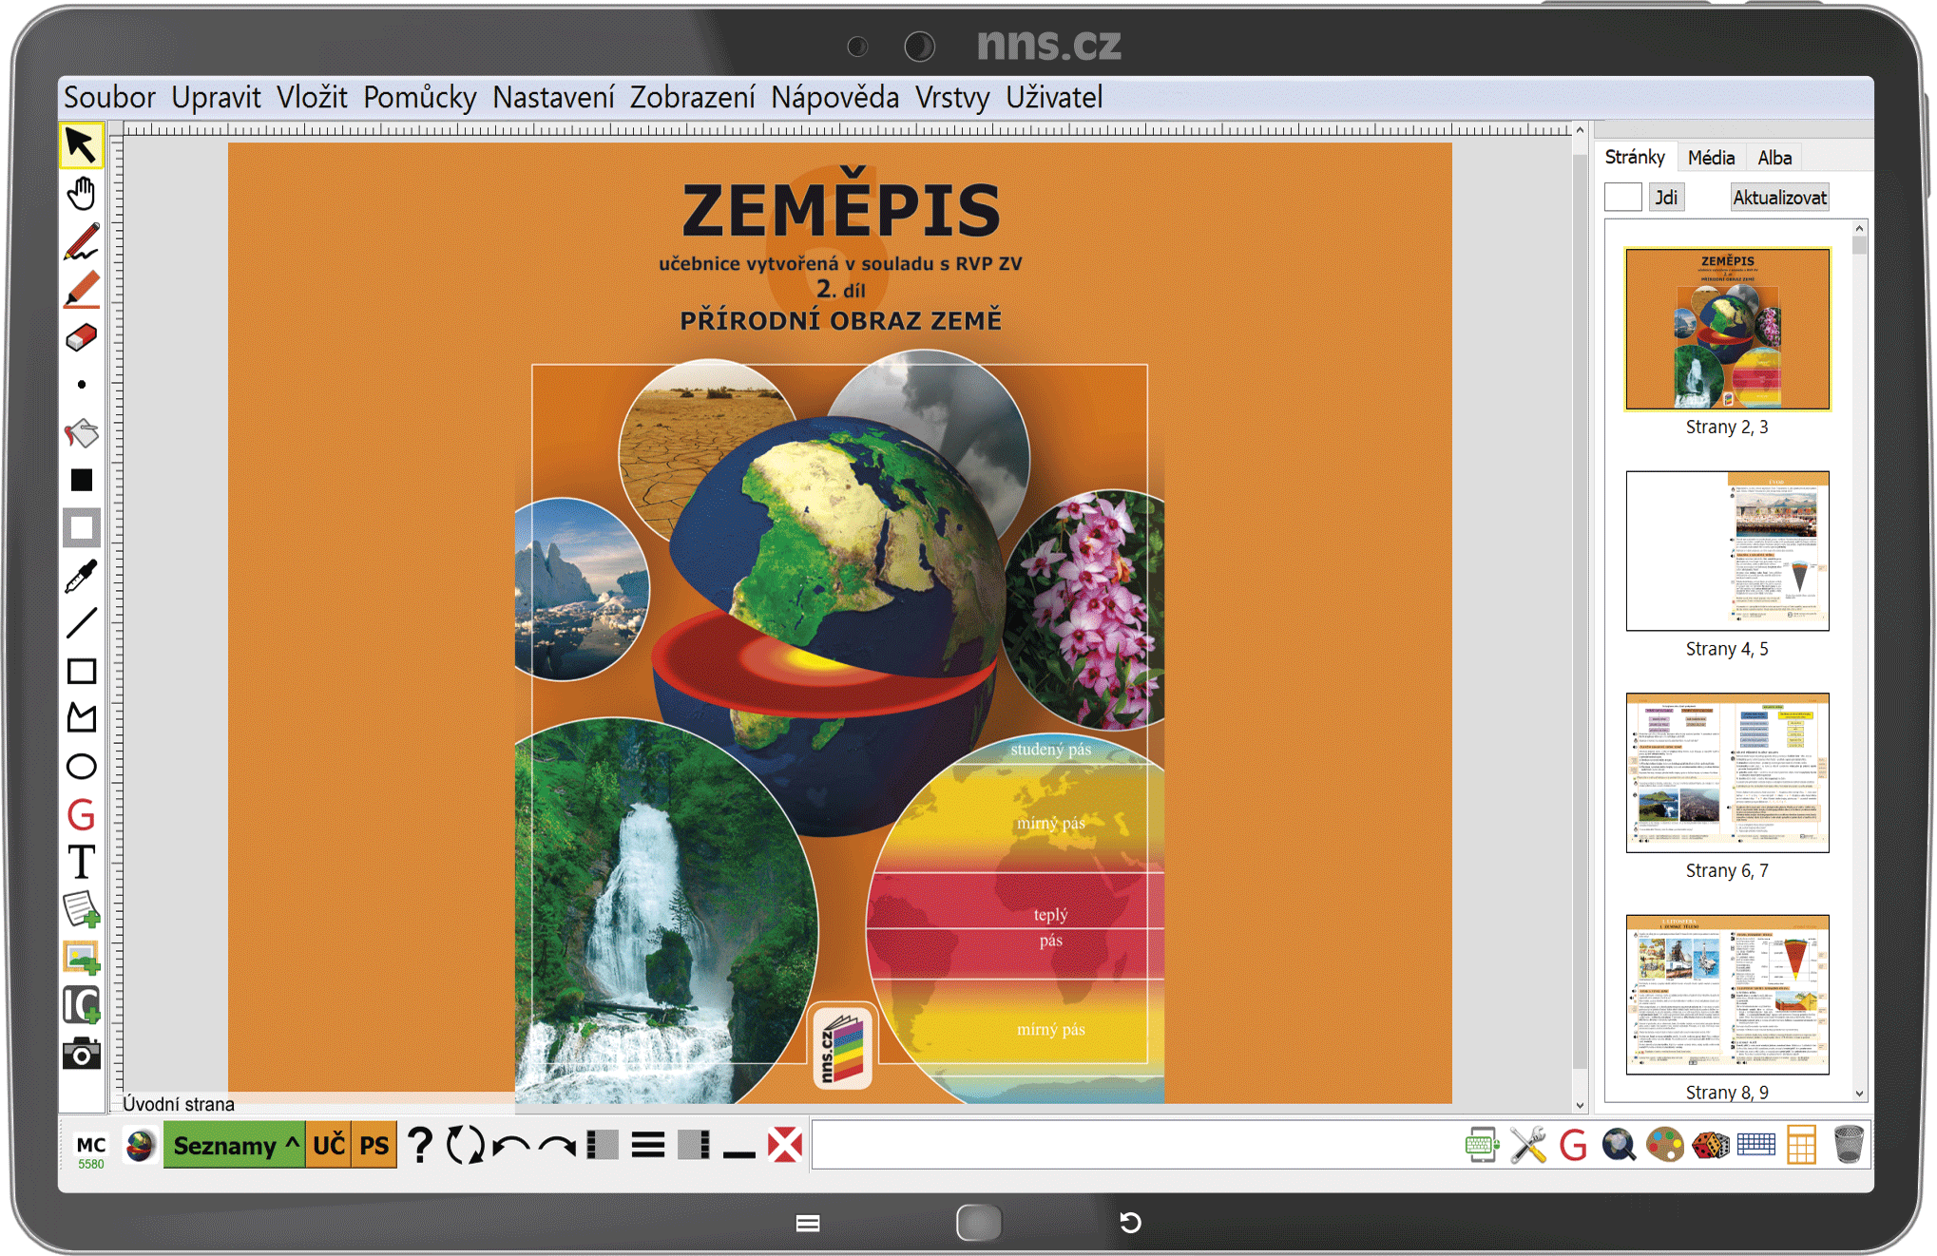1937x1256 pixels.
Task: Click the camera screenshot tool
Action: pyautogui.click(x=82, y=1054)
